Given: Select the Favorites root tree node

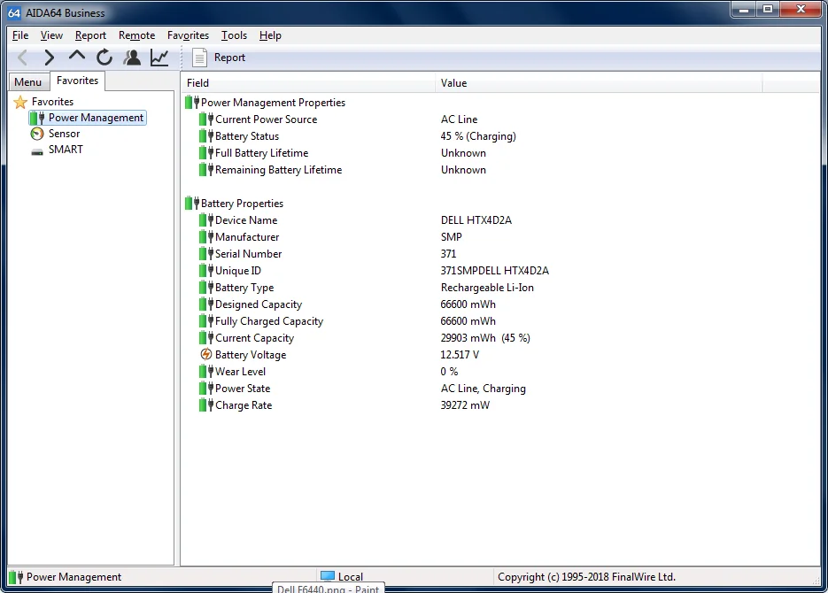Looking at the screenshot, I should click(x=52, y=101).
